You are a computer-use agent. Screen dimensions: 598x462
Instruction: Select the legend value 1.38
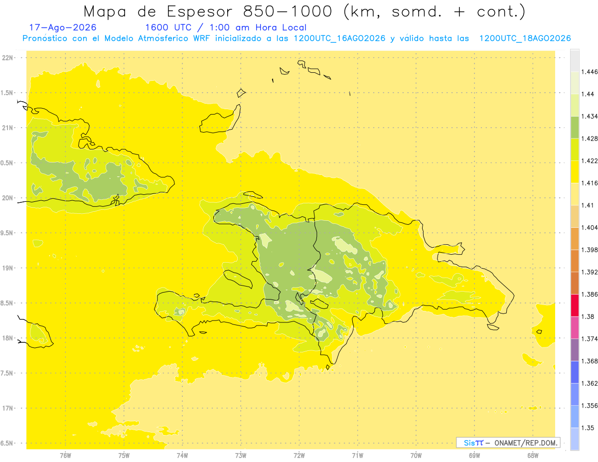coord(588,316)
